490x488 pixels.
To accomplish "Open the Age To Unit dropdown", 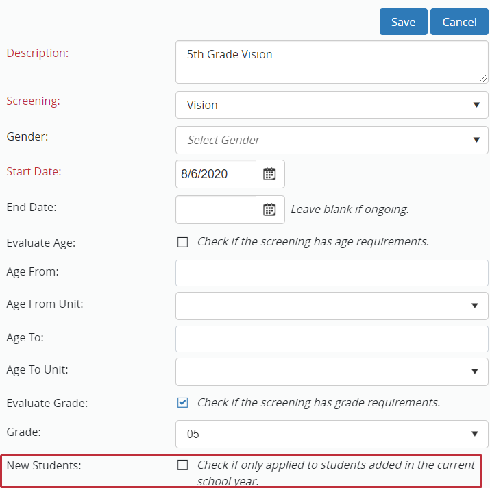I will (332, 371).
